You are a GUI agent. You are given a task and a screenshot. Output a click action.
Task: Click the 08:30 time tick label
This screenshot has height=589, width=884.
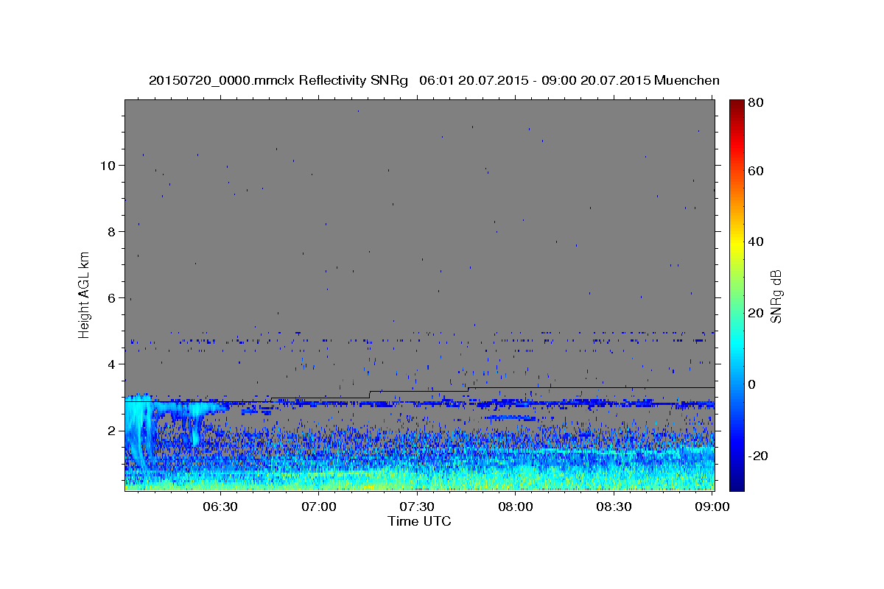click(x=614, y=507)
